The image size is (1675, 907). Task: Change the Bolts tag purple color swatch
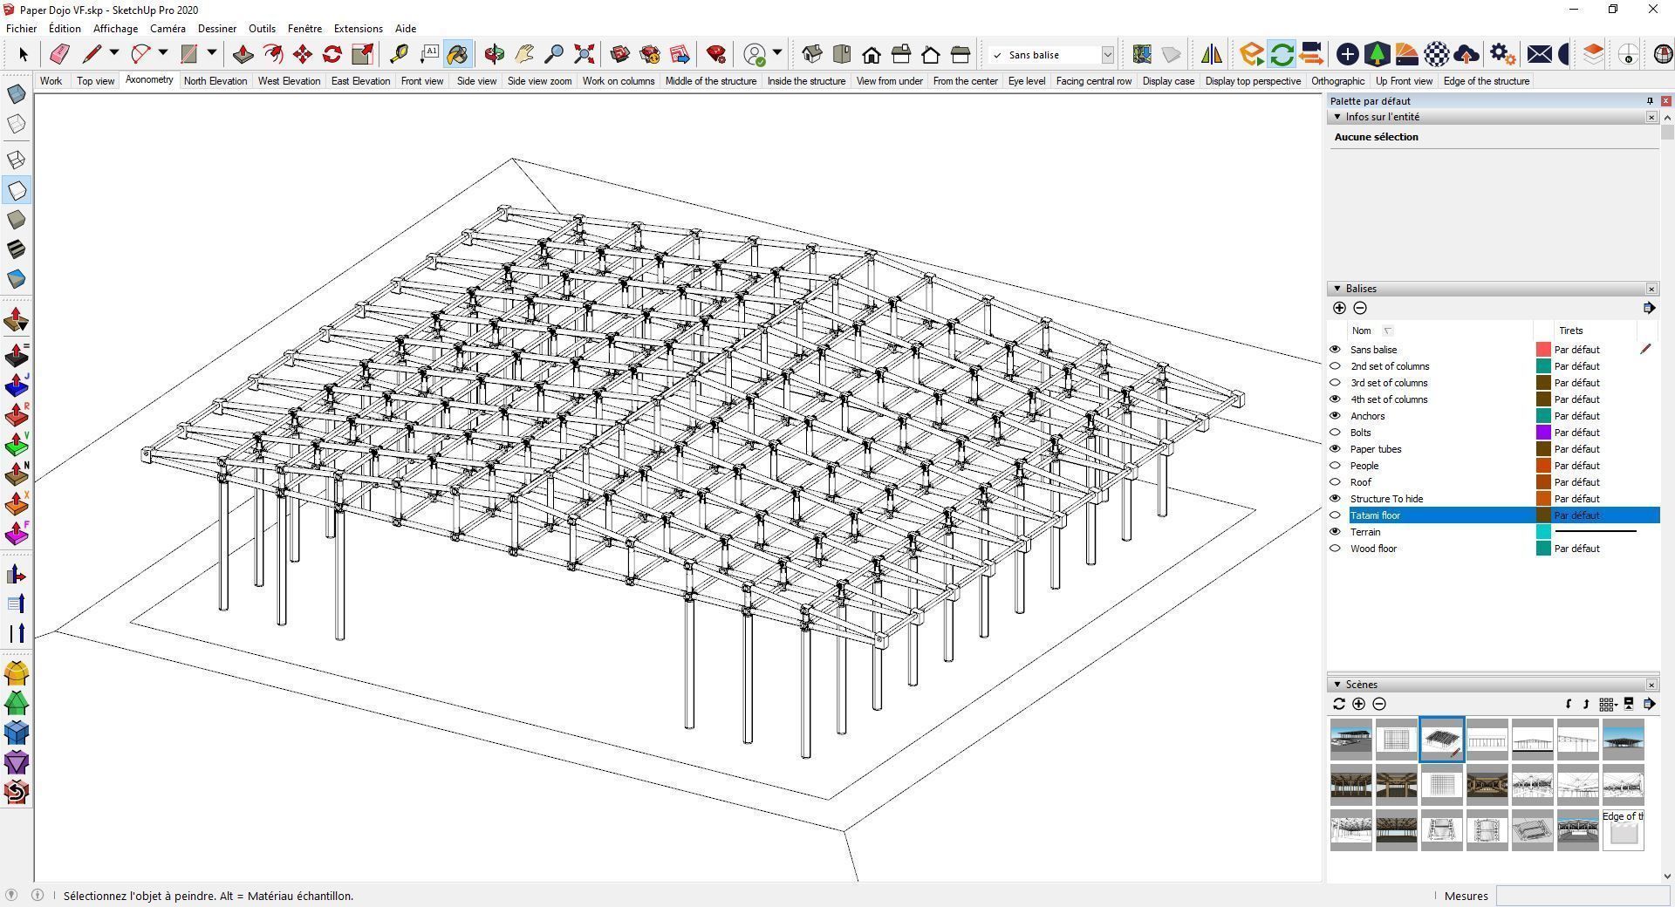(1543, 433)
